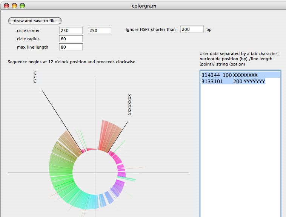Select the max line length field showing 80

tap(71, 47)
